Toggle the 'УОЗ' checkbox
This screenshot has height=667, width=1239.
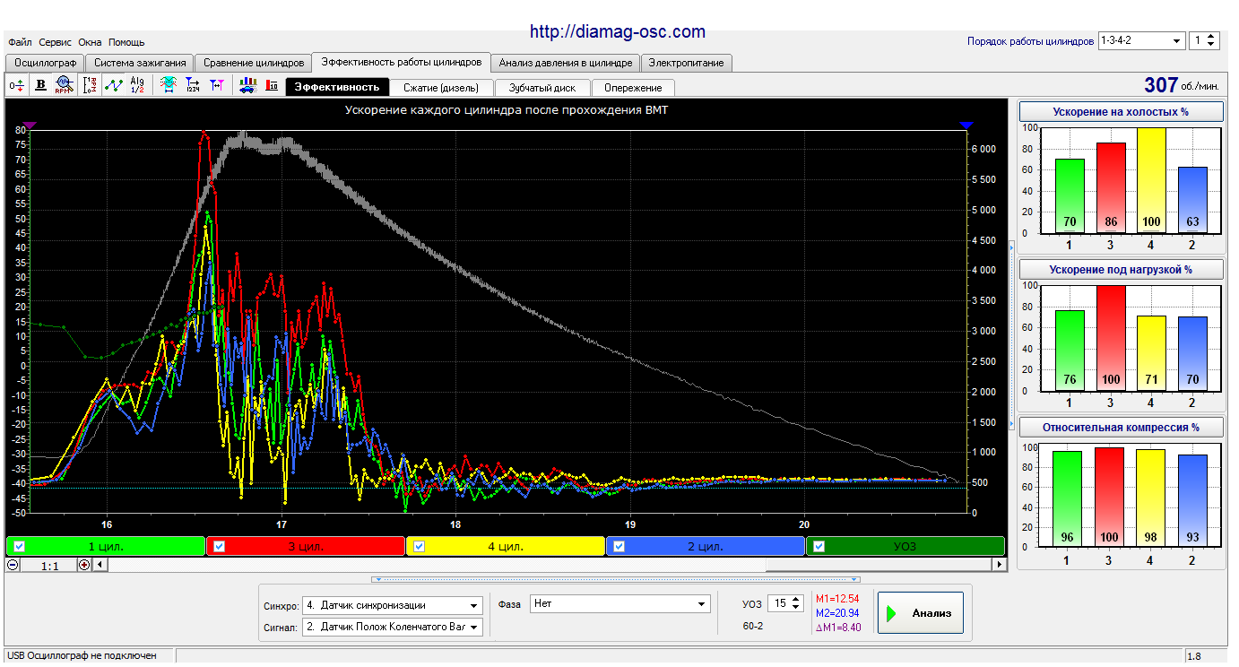click(x=819, y=546)
